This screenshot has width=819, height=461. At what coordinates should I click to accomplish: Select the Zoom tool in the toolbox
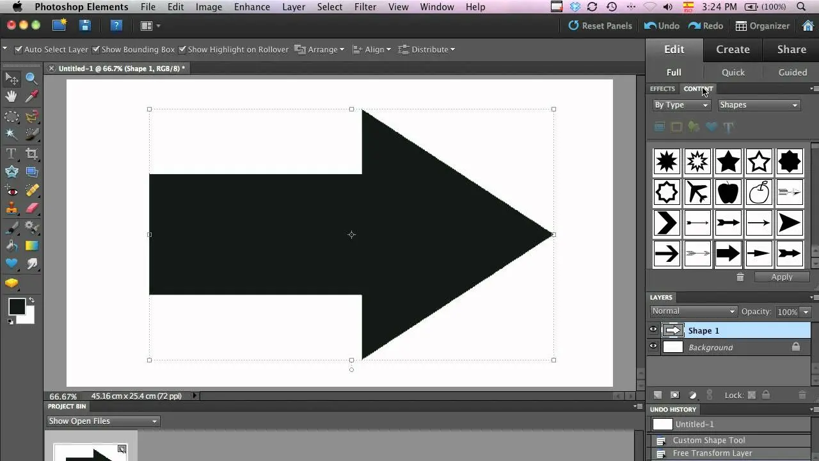(x=31, y=79)
